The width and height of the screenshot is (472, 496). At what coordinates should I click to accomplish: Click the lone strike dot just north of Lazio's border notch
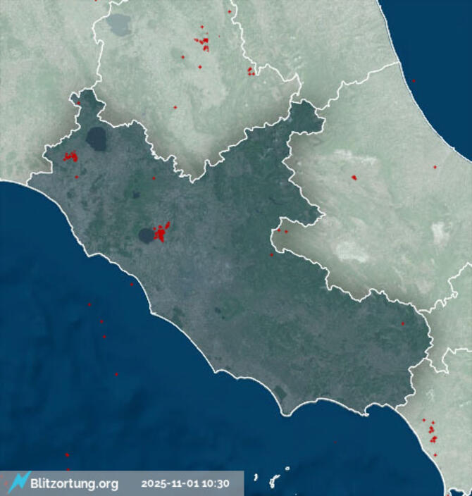175,107
